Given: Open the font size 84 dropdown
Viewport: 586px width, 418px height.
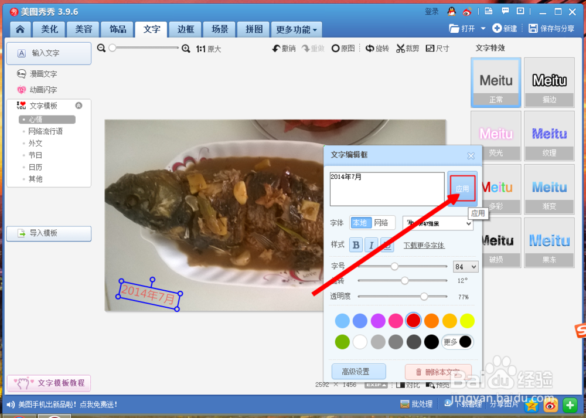Looking at the screenshot, I should (465, 267).
